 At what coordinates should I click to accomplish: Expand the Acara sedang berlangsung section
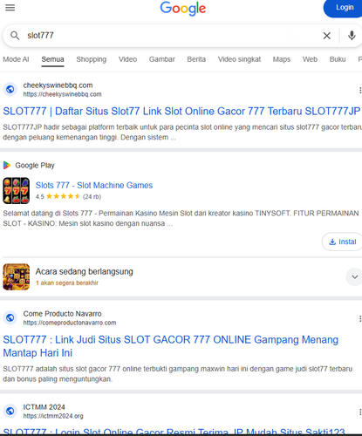pos(354,277)
